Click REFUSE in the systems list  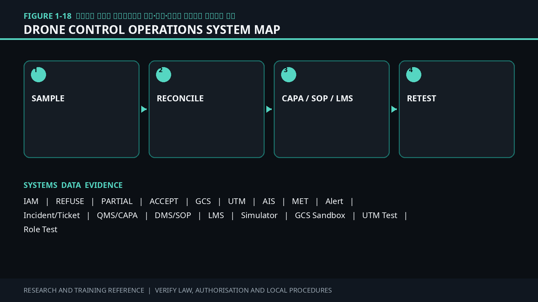[70, 201]
